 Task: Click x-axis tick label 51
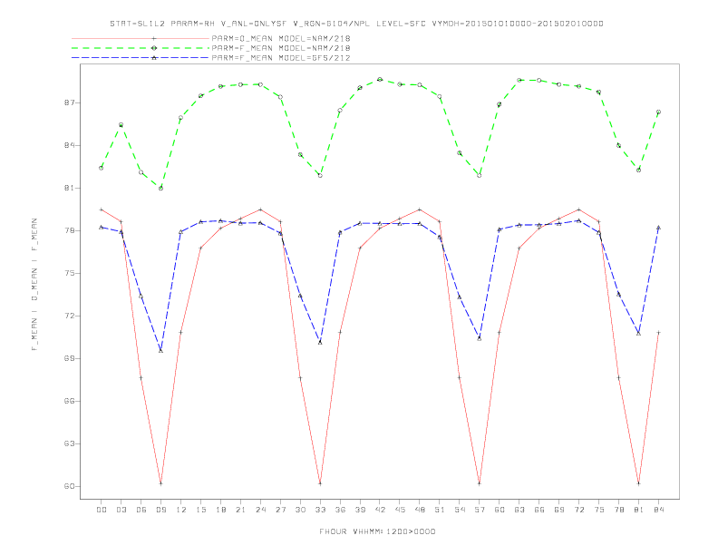pos(440,510)
